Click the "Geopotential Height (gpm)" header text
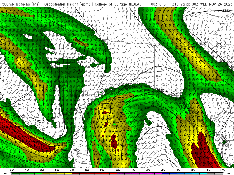Screen dimensions: 234x175 point(67,4)
